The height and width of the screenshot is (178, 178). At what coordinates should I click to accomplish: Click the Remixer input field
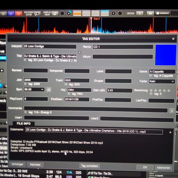tap(36, 70)
